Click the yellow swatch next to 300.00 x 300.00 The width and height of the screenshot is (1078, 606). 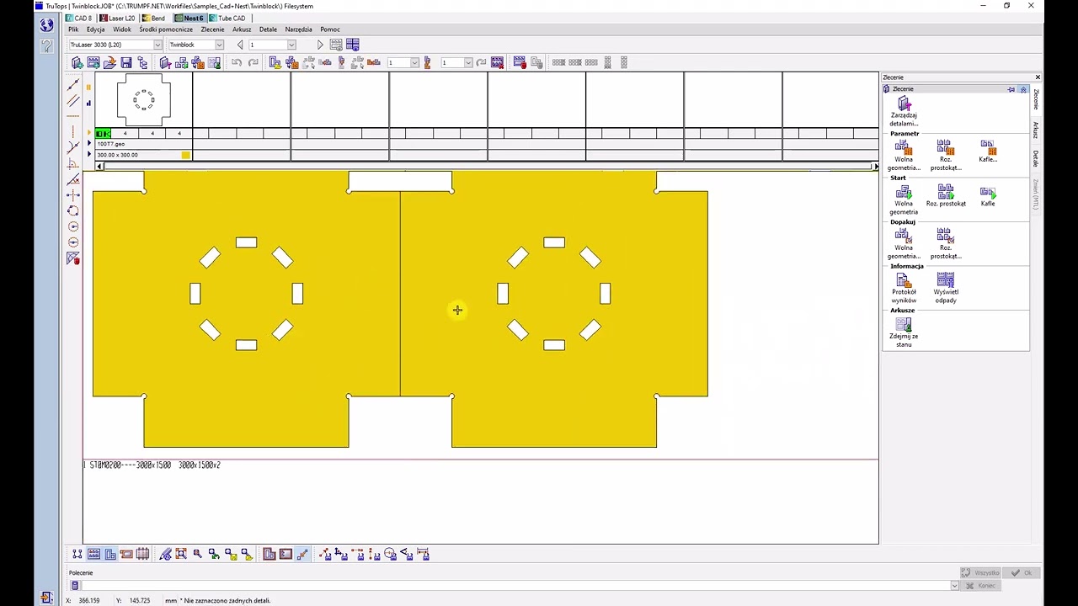tap(185, 155)
